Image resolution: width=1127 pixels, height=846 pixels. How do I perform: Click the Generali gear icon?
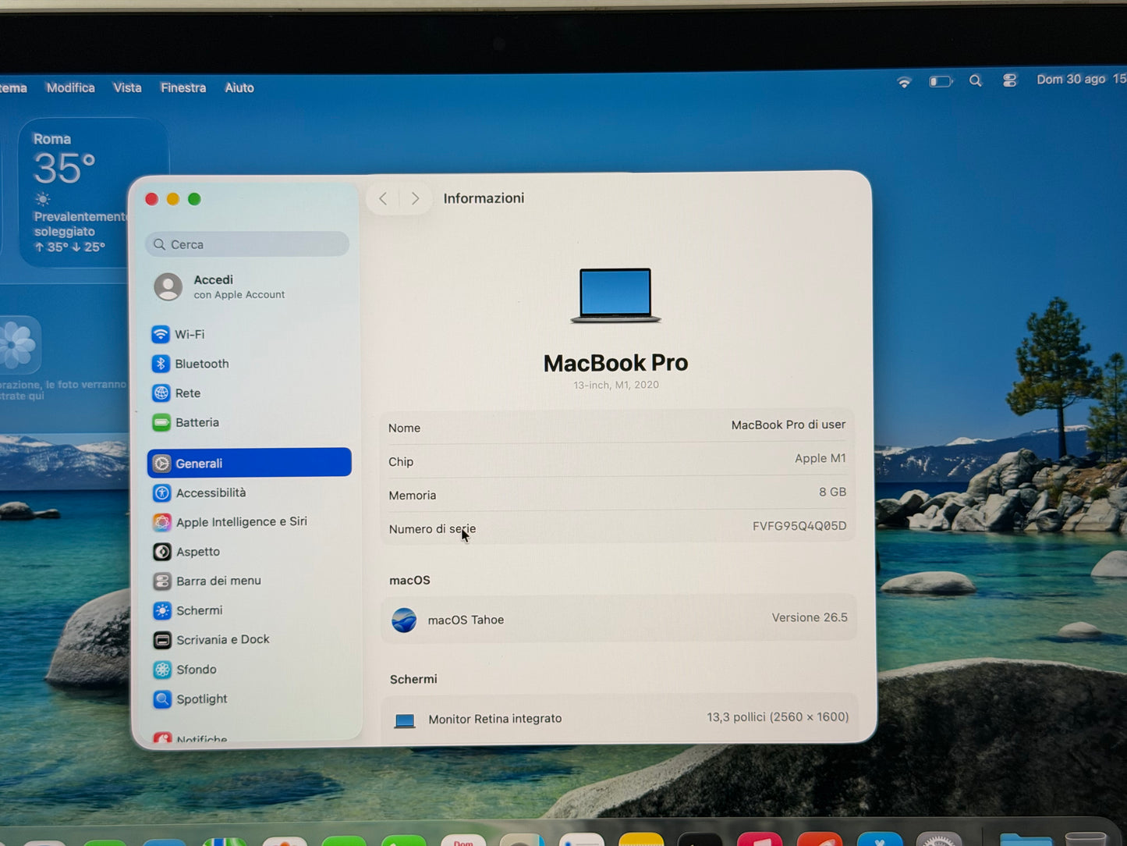(161, 463)
